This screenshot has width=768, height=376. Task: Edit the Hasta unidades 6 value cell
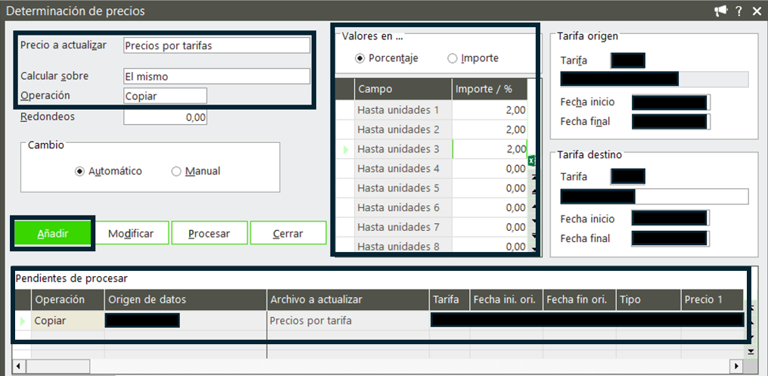(x=490, y=208)
